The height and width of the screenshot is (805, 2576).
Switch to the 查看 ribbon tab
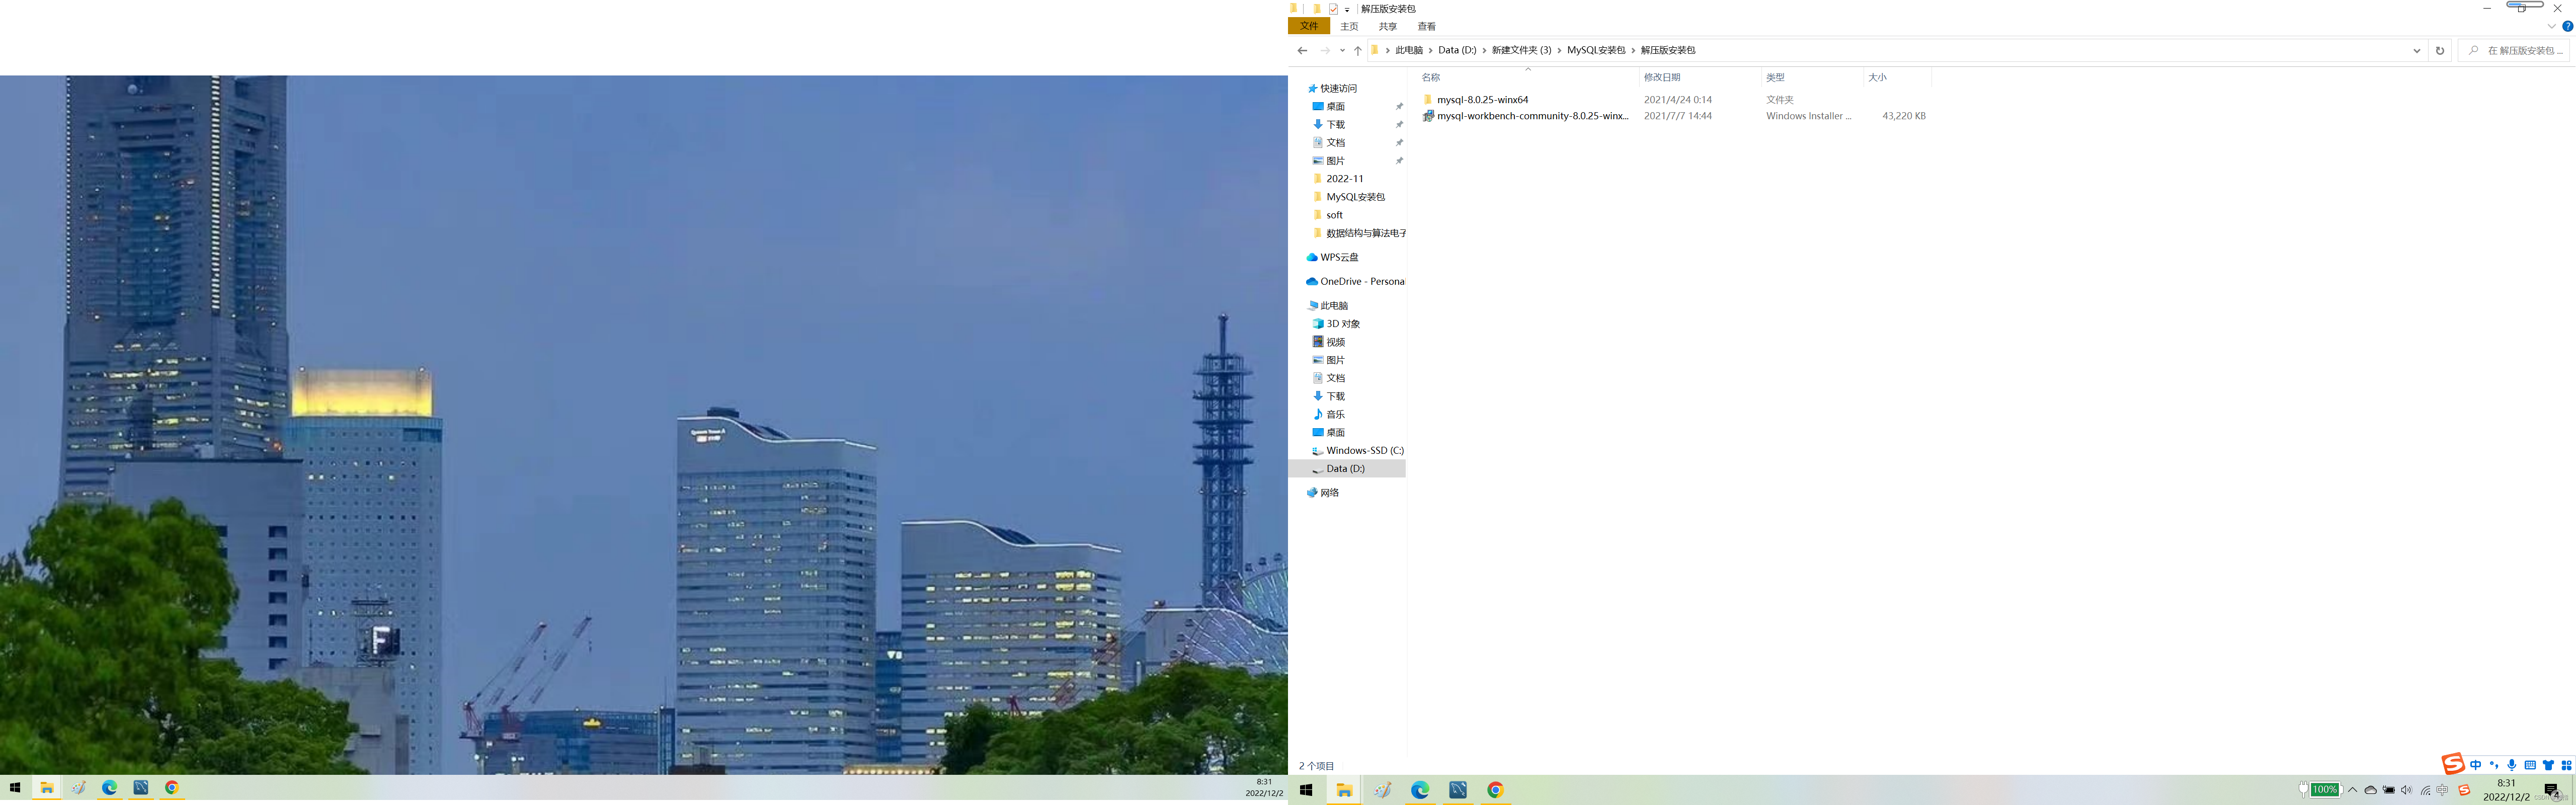coord(1426,26)
